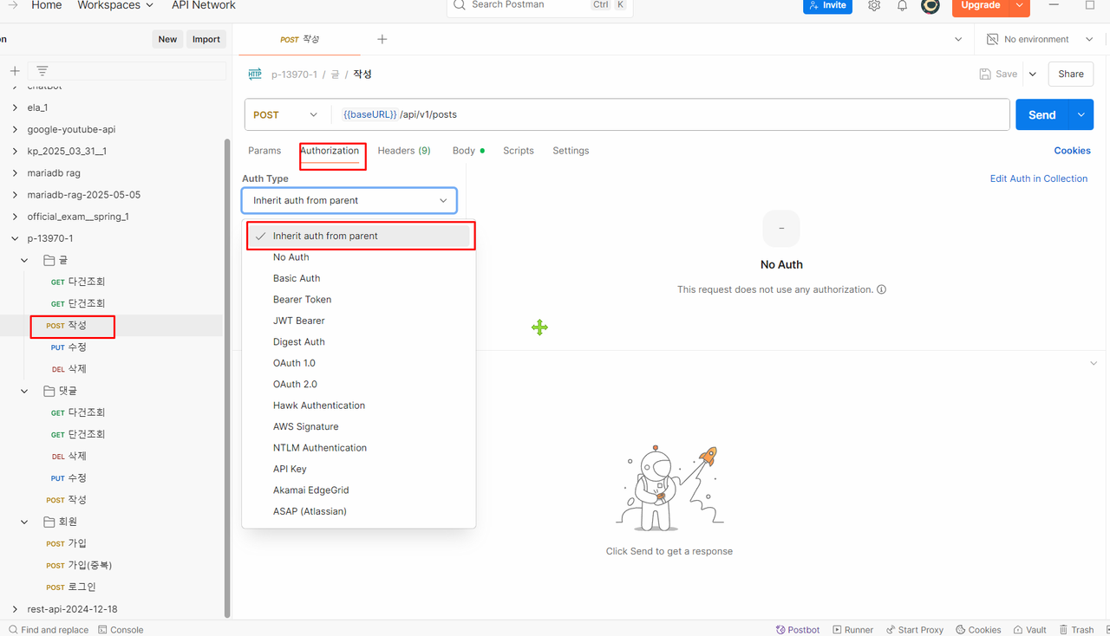The image size is (1110, 636).
Task: Click Start Proxy
Action: 914,630
